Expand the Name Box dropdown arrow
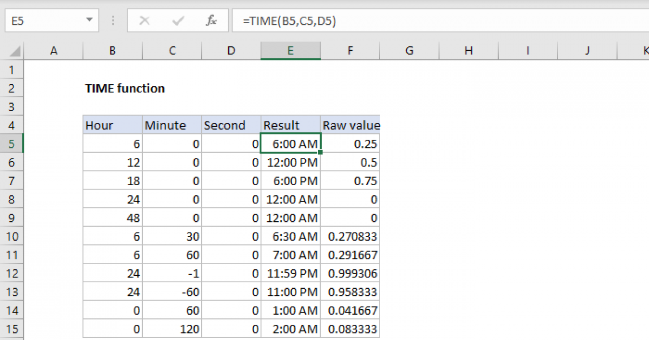The image size is (649, 340). pos(89,21)
